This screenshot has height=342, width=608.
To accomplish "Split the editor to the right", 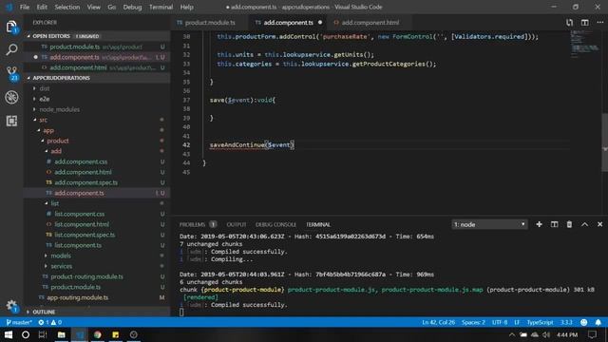I will tap(585, 23).
